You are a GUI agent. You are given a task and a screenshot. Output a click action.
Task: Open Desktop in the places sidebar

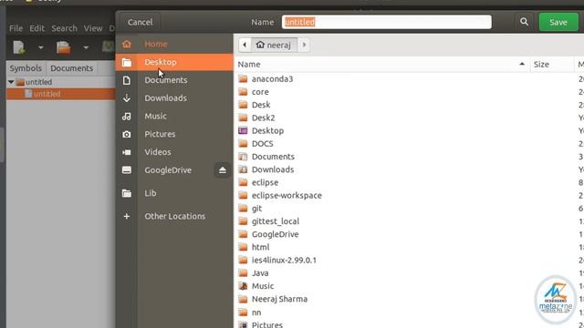click(174, 62)
